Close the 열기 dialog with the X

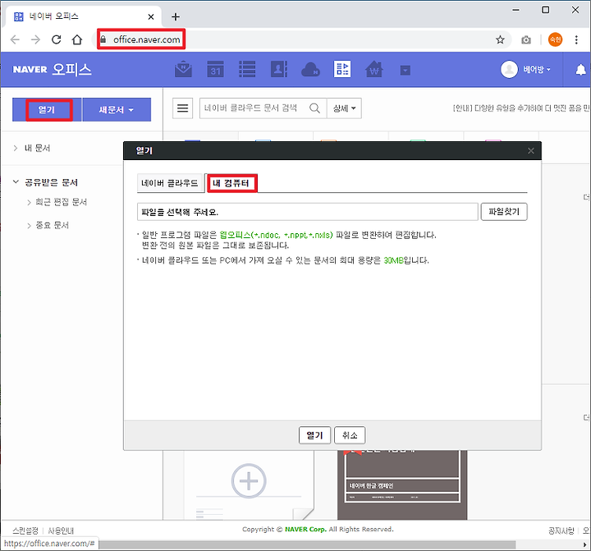[x=531, y=151]
